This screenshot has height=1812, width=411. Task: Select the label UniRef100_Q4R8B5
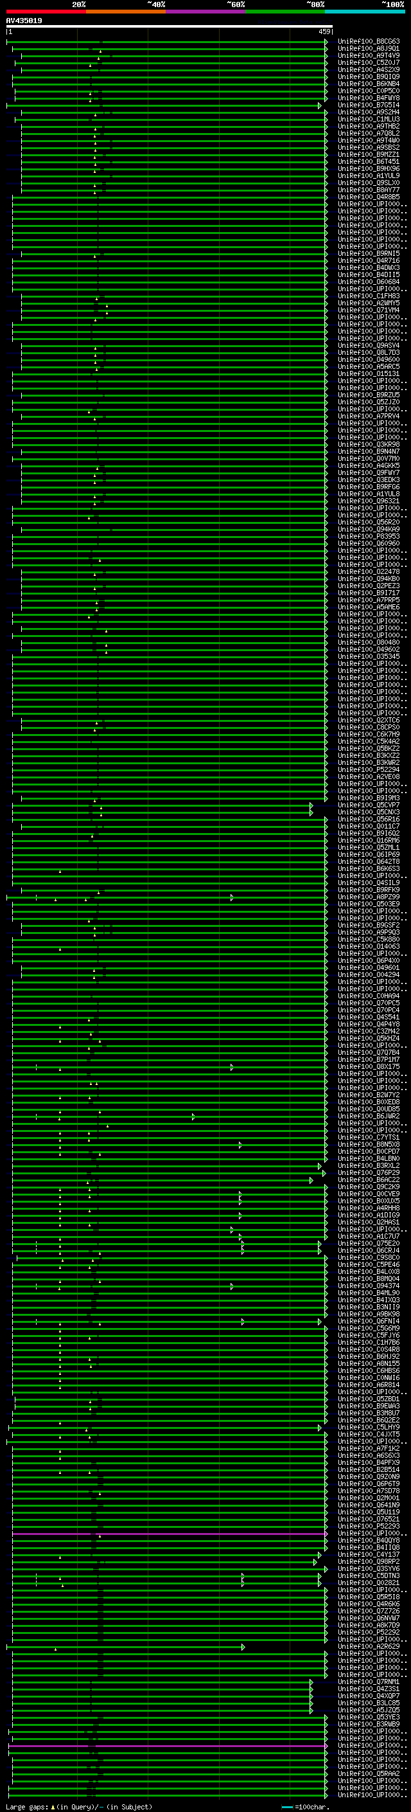coord(369,197)
